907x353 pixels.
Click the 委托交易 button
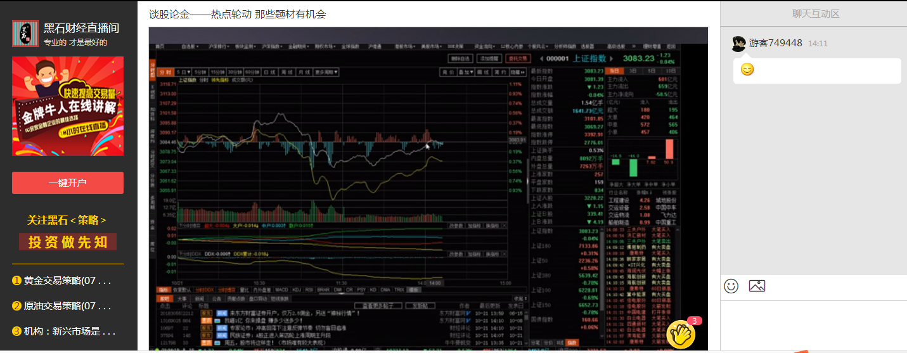click(x=517, y=58)
